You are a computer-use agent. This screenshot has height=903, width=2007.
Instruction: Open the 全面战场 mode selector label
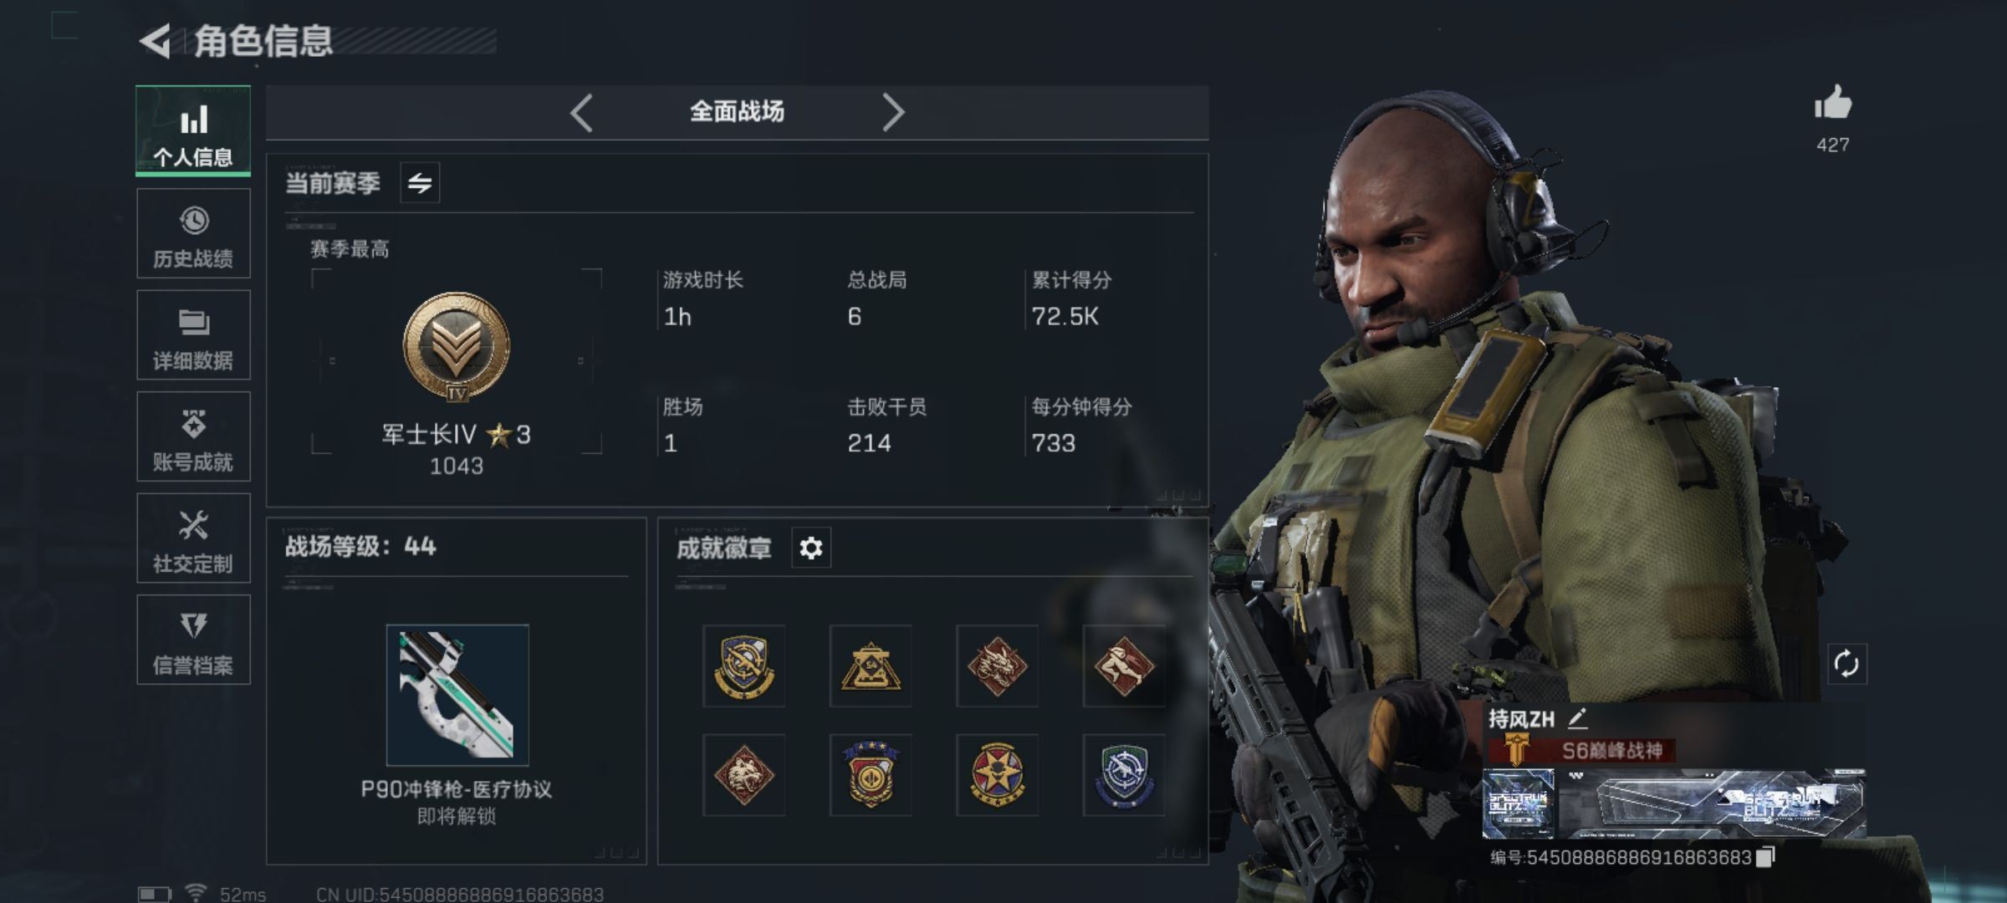point(737,111)
